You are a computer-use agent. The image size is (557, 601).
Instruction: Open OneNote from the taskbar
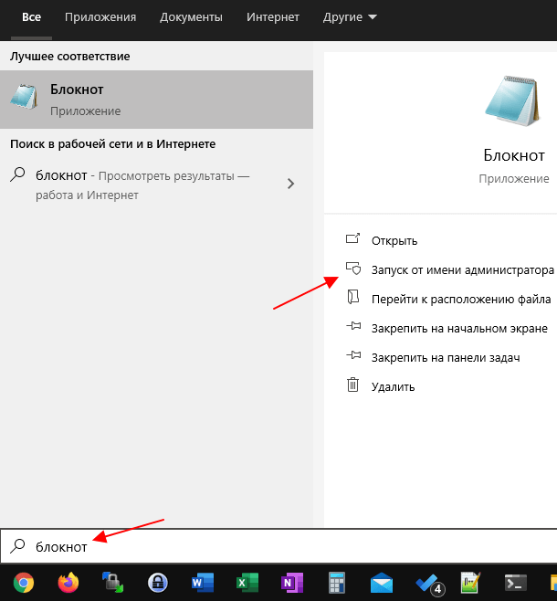[x=292, y=583]
